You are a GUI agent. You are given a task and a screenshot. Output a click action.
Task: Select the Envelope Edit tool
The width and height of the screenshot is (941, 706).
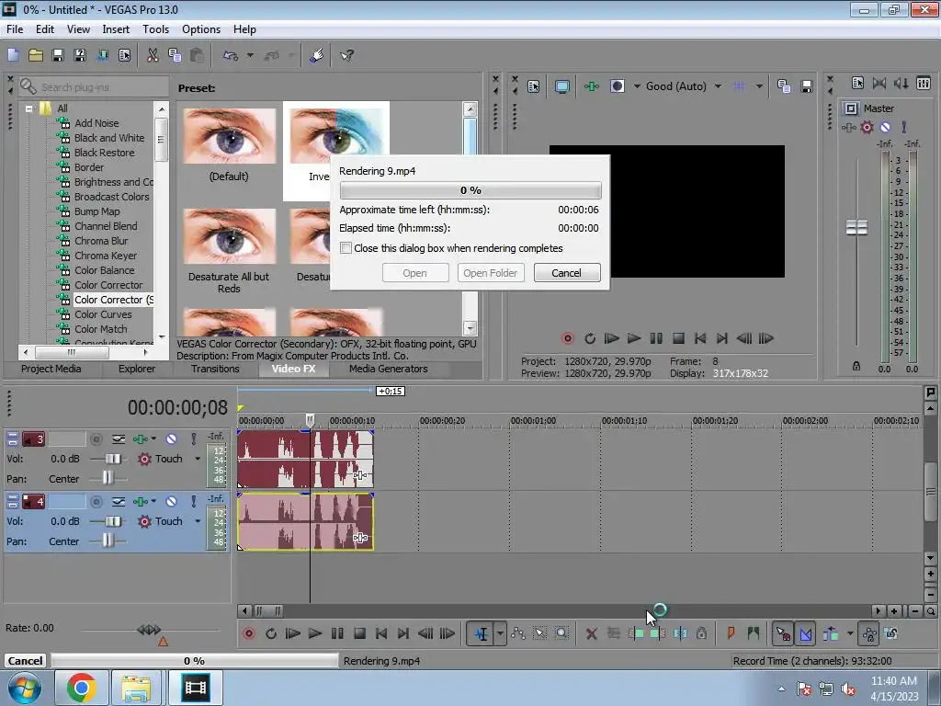(x=518, y=633)
